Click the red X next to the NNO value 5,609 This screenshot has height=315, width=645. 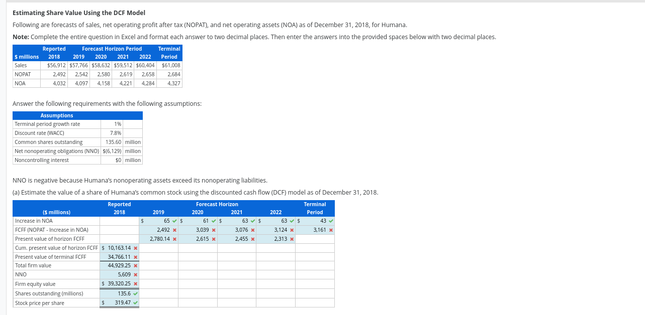(135, 274)
